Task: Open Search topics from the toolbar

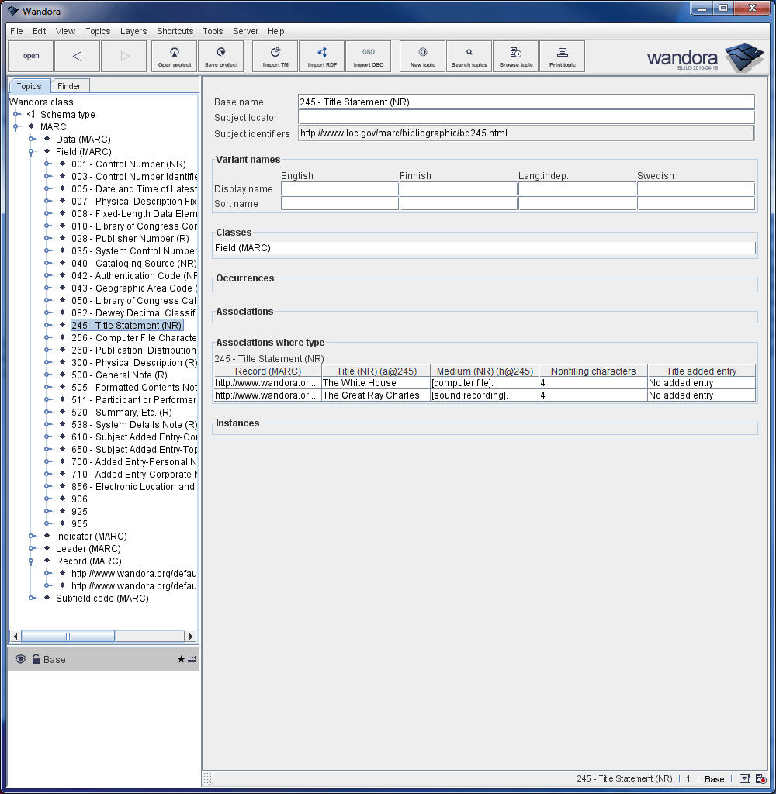Action: tap(469, 56)
